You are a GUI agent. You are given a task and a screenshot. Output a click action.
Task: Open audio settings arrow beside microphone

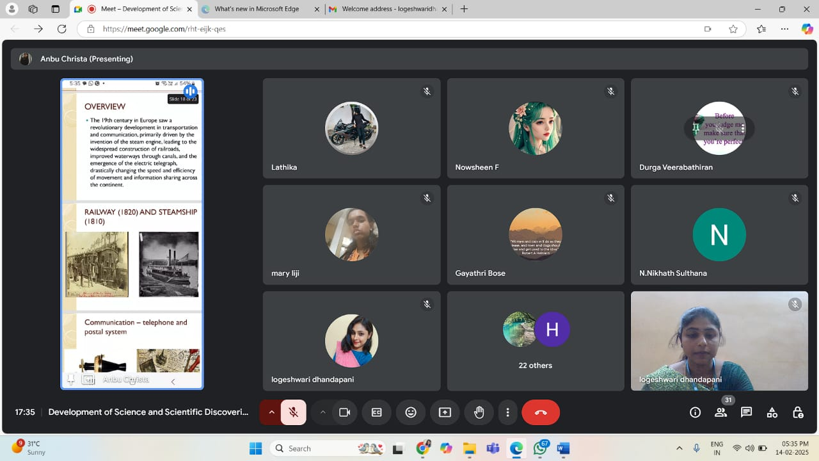point(271,412)
